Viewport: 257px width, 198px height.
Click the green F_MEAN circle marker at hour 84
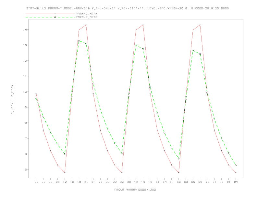[236, 165]
